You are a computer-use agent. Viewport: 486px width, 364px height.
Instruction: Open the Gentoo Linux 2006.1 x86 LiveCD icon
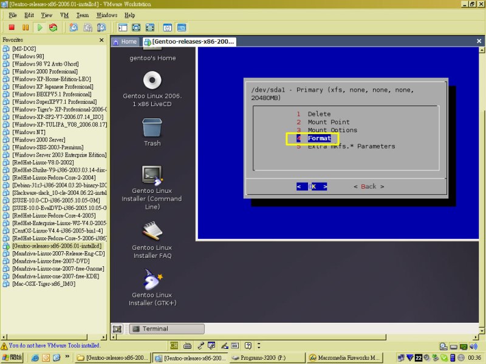(x=152, y=89)
